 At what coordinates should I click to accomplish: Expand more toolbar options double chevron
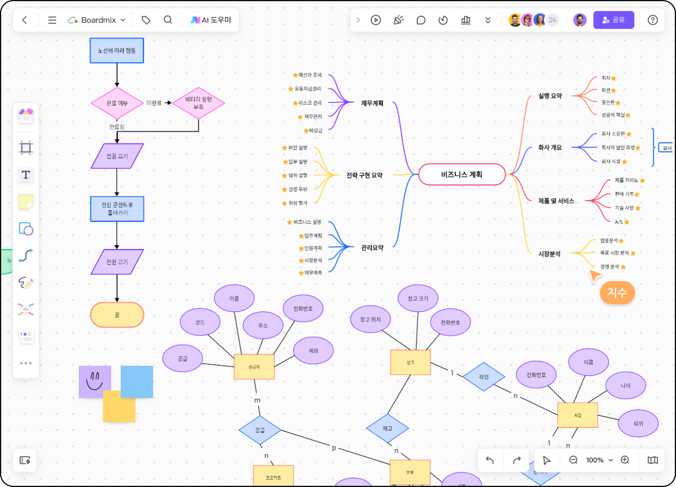pyautogui.click(x=488, y=20)
